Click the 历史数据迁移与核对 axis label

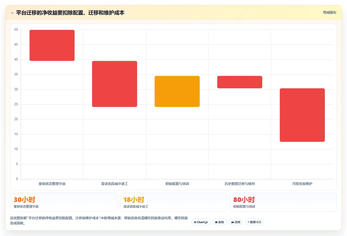(240, 184)
